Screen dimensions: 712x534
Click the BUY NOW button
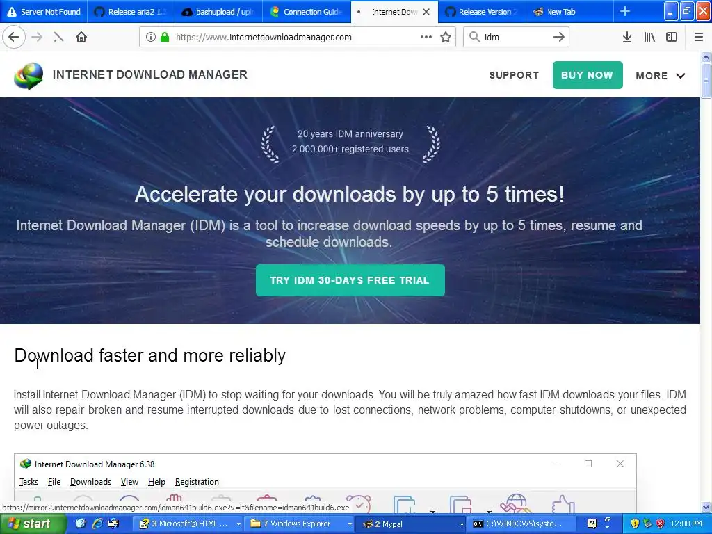click(587, 75)
